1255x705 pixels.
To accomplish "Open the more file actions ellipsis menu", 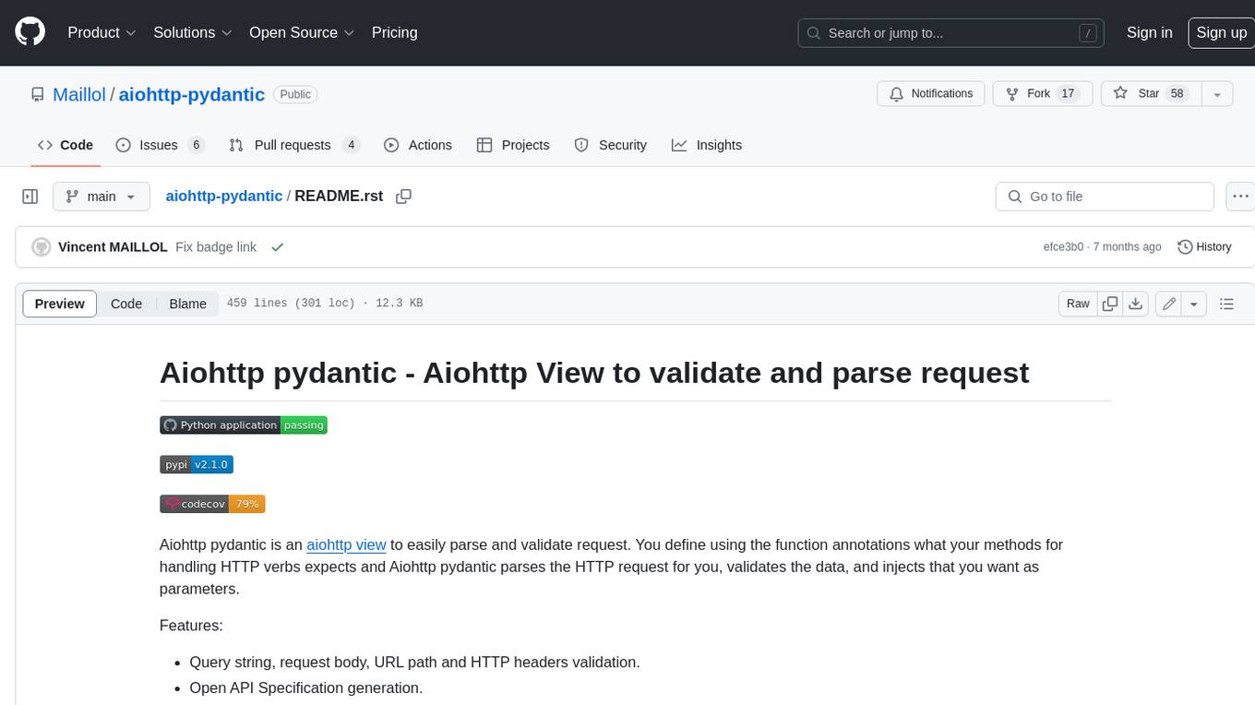I will click(x=1240, y=197).
